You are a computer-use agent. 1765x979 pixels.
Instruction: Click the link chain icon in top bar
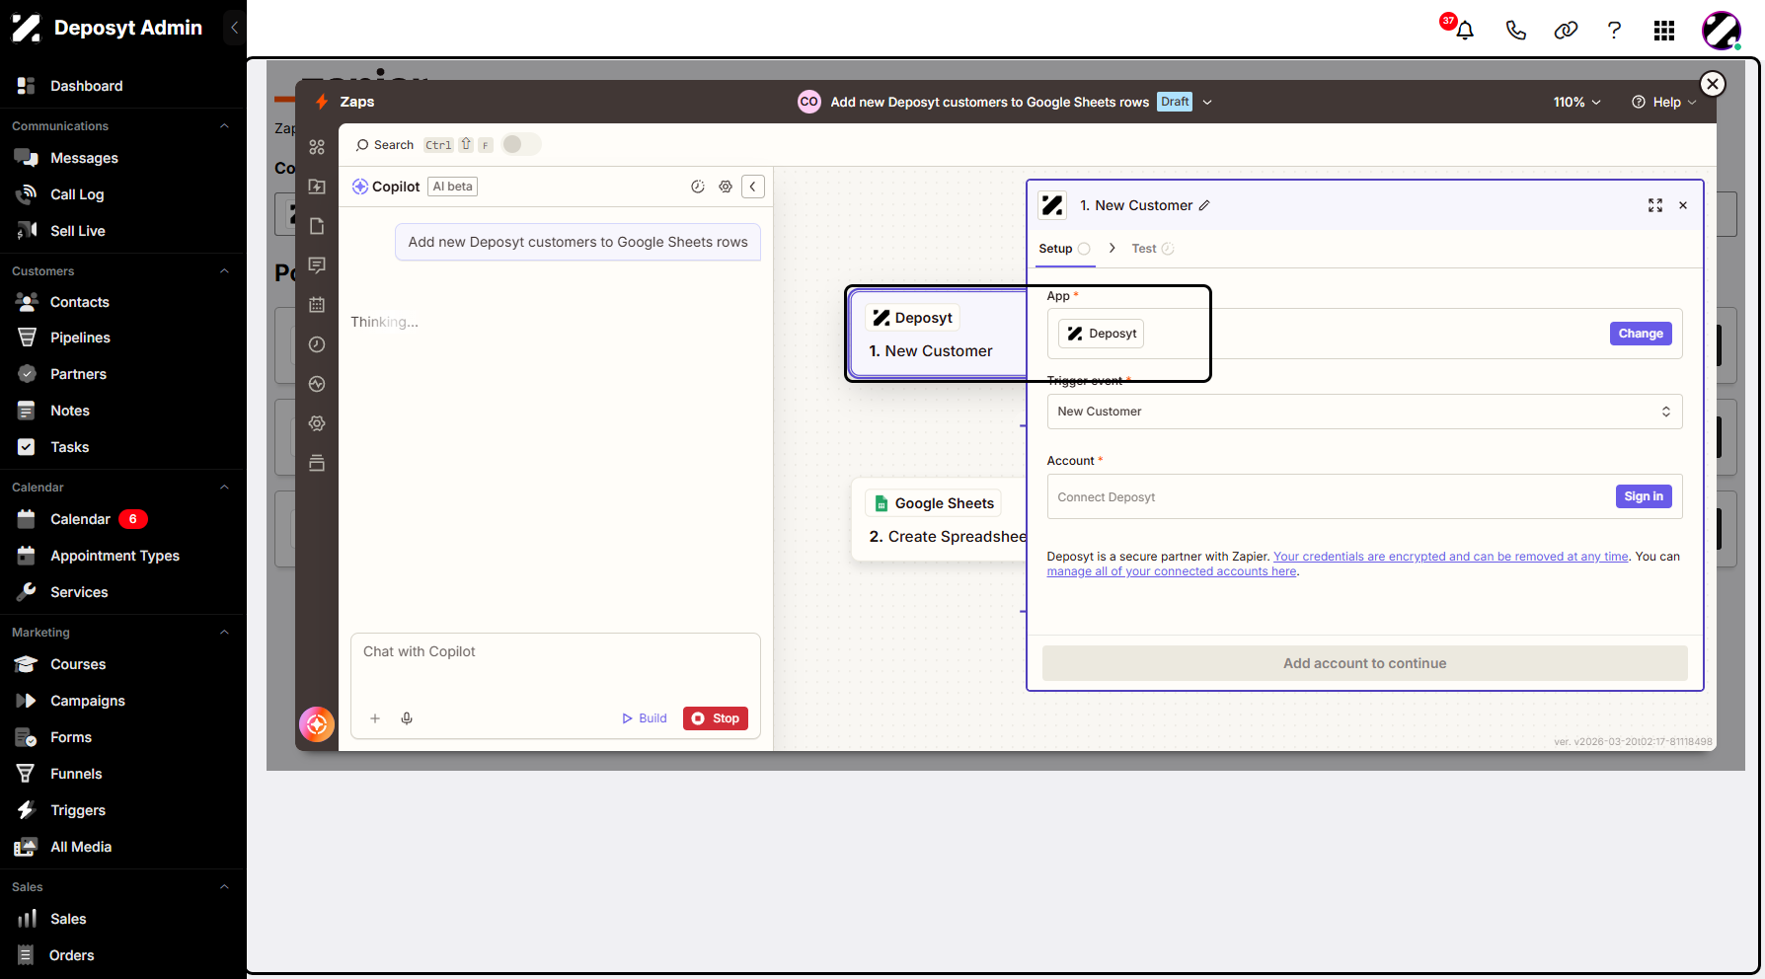click(x=1566, y=31)
